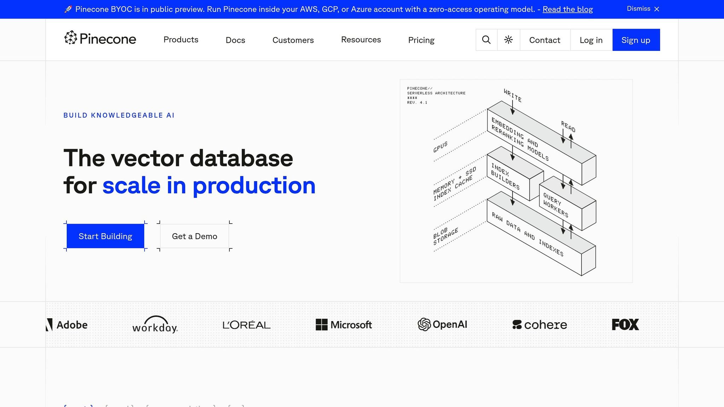
Task: Click the Get a Demo button
Action: coord(194,236)
